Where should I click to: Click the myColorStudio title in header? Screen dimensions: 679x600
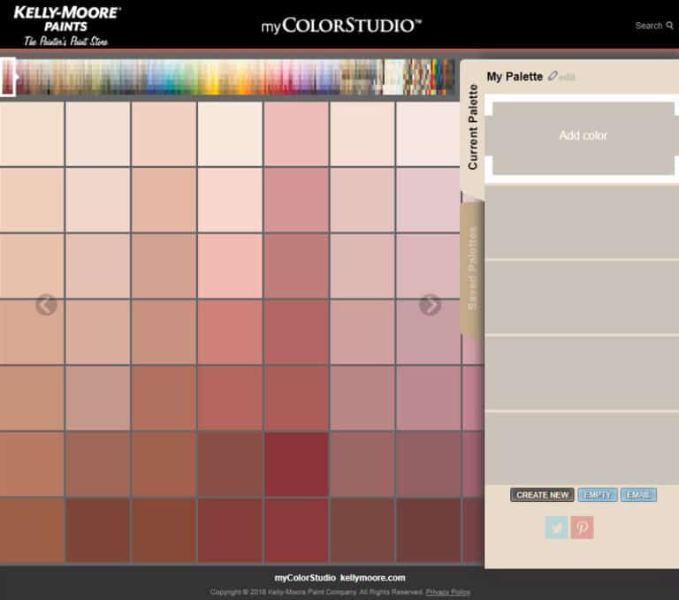341,26
